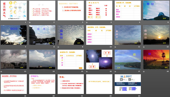Image resolution: width=170 pixels, height=97 pixels.
Task: Click the animation star below slide 11
Action: [115, 47]
